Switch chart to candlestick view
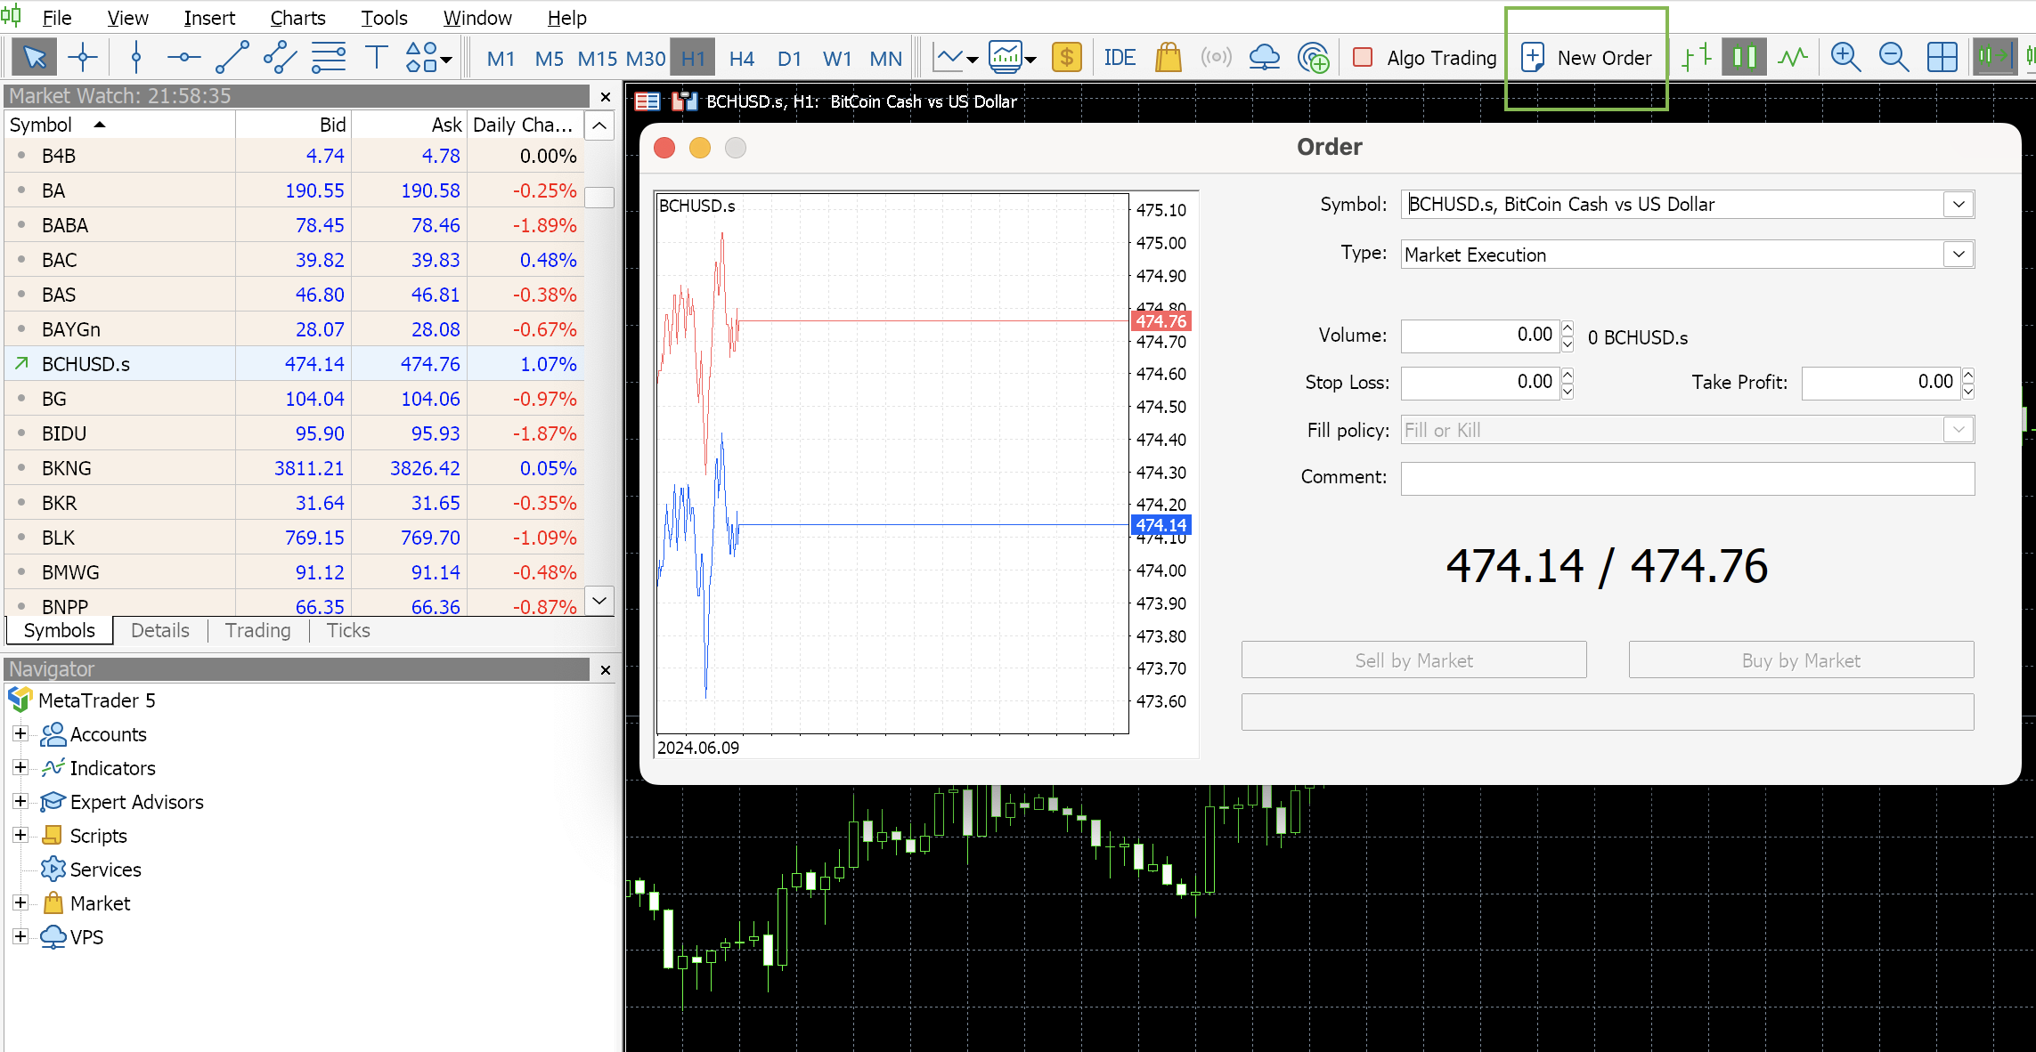 click(1744, 56)
